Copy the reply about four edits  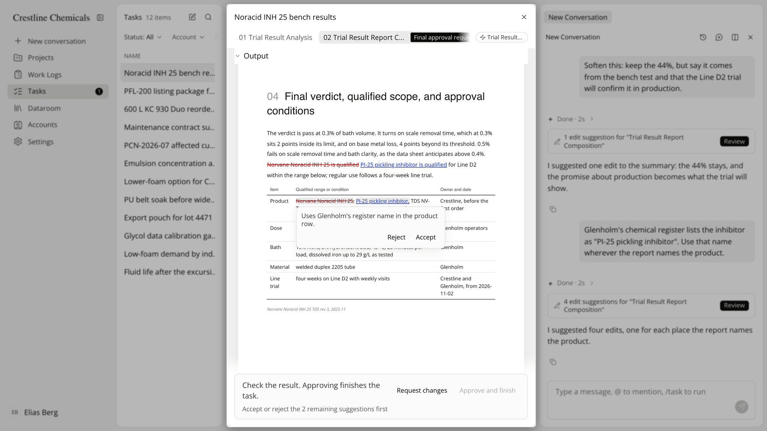point(553,362)
